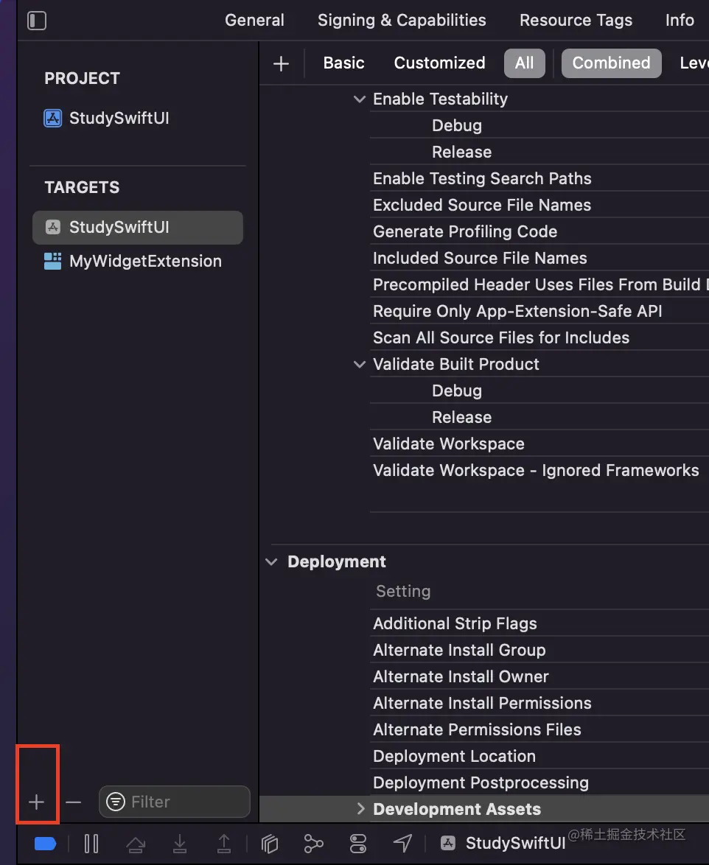Open the Debug Memory Graph icon
This screenshot has width=709, height=865.
(313, 844)
